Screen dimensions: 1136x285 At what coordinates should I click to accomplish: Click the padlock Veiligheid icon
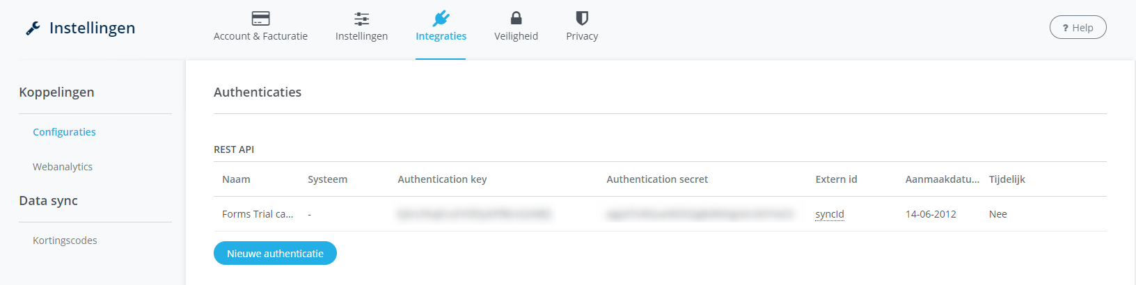516,18
